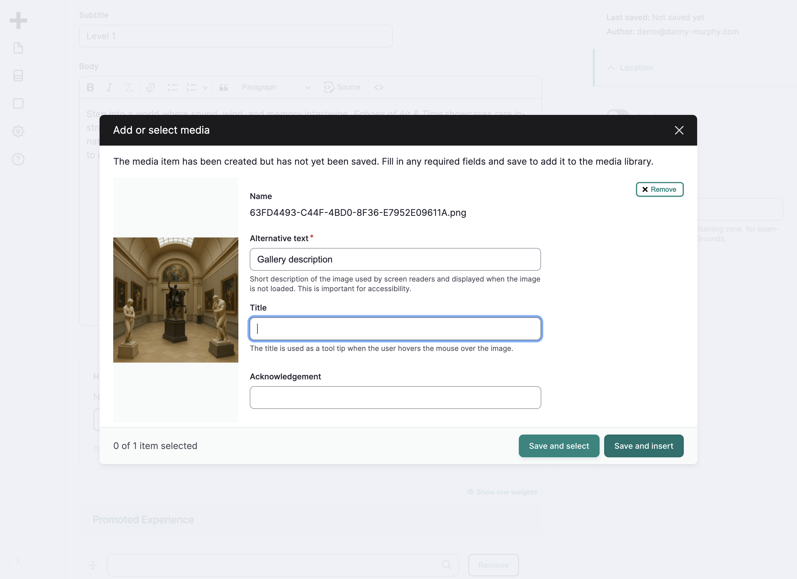Click the plus icon in the sidebar
797x579 pixels.
pyautogui.click(x=18, y=20)
